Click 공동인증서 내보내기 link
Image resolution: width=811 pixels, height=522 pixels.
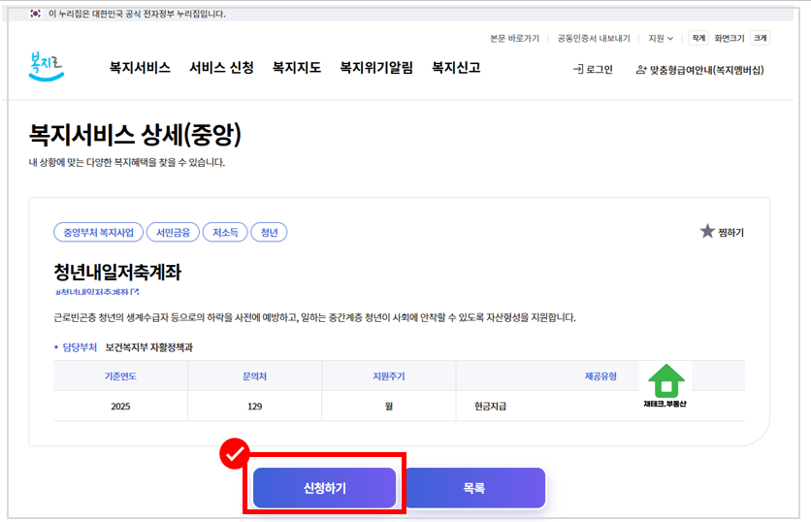pyautogui.click(x=594, y=38)
